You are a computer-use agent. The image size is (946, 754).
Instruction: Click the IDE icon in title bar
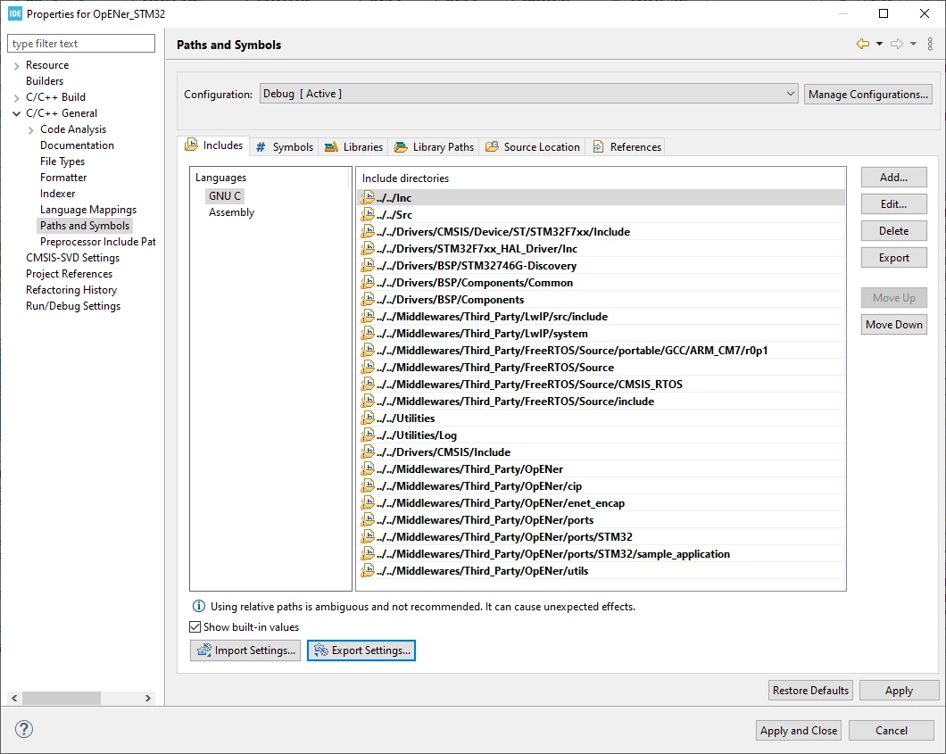pos(14,13)
